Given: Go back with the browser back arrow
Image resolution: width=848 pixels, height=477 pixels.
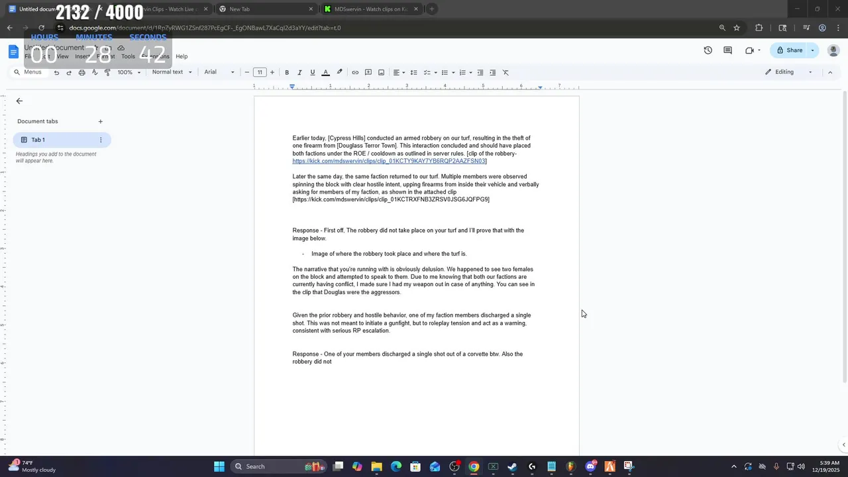Looking at the screenshot, I should (9, 28).
